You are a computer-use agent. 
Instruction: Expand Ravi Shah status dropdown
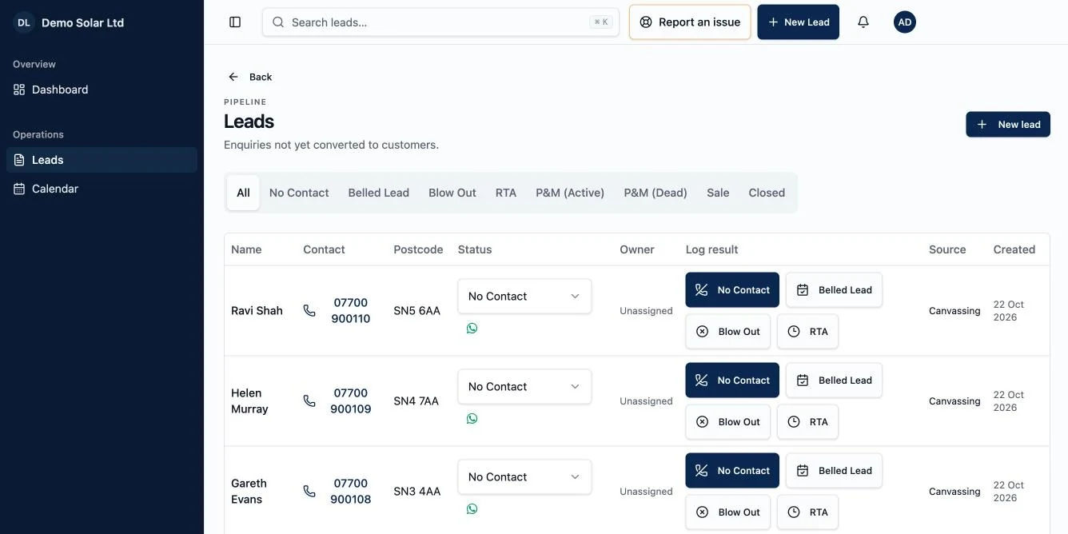[x=524, y=296]
